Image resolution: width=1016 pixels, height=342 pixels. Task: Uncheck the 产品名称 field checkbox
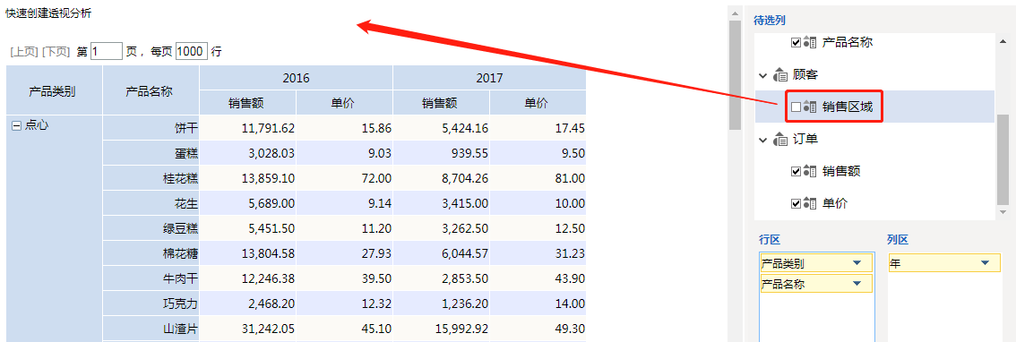click(x=796, y=43)
